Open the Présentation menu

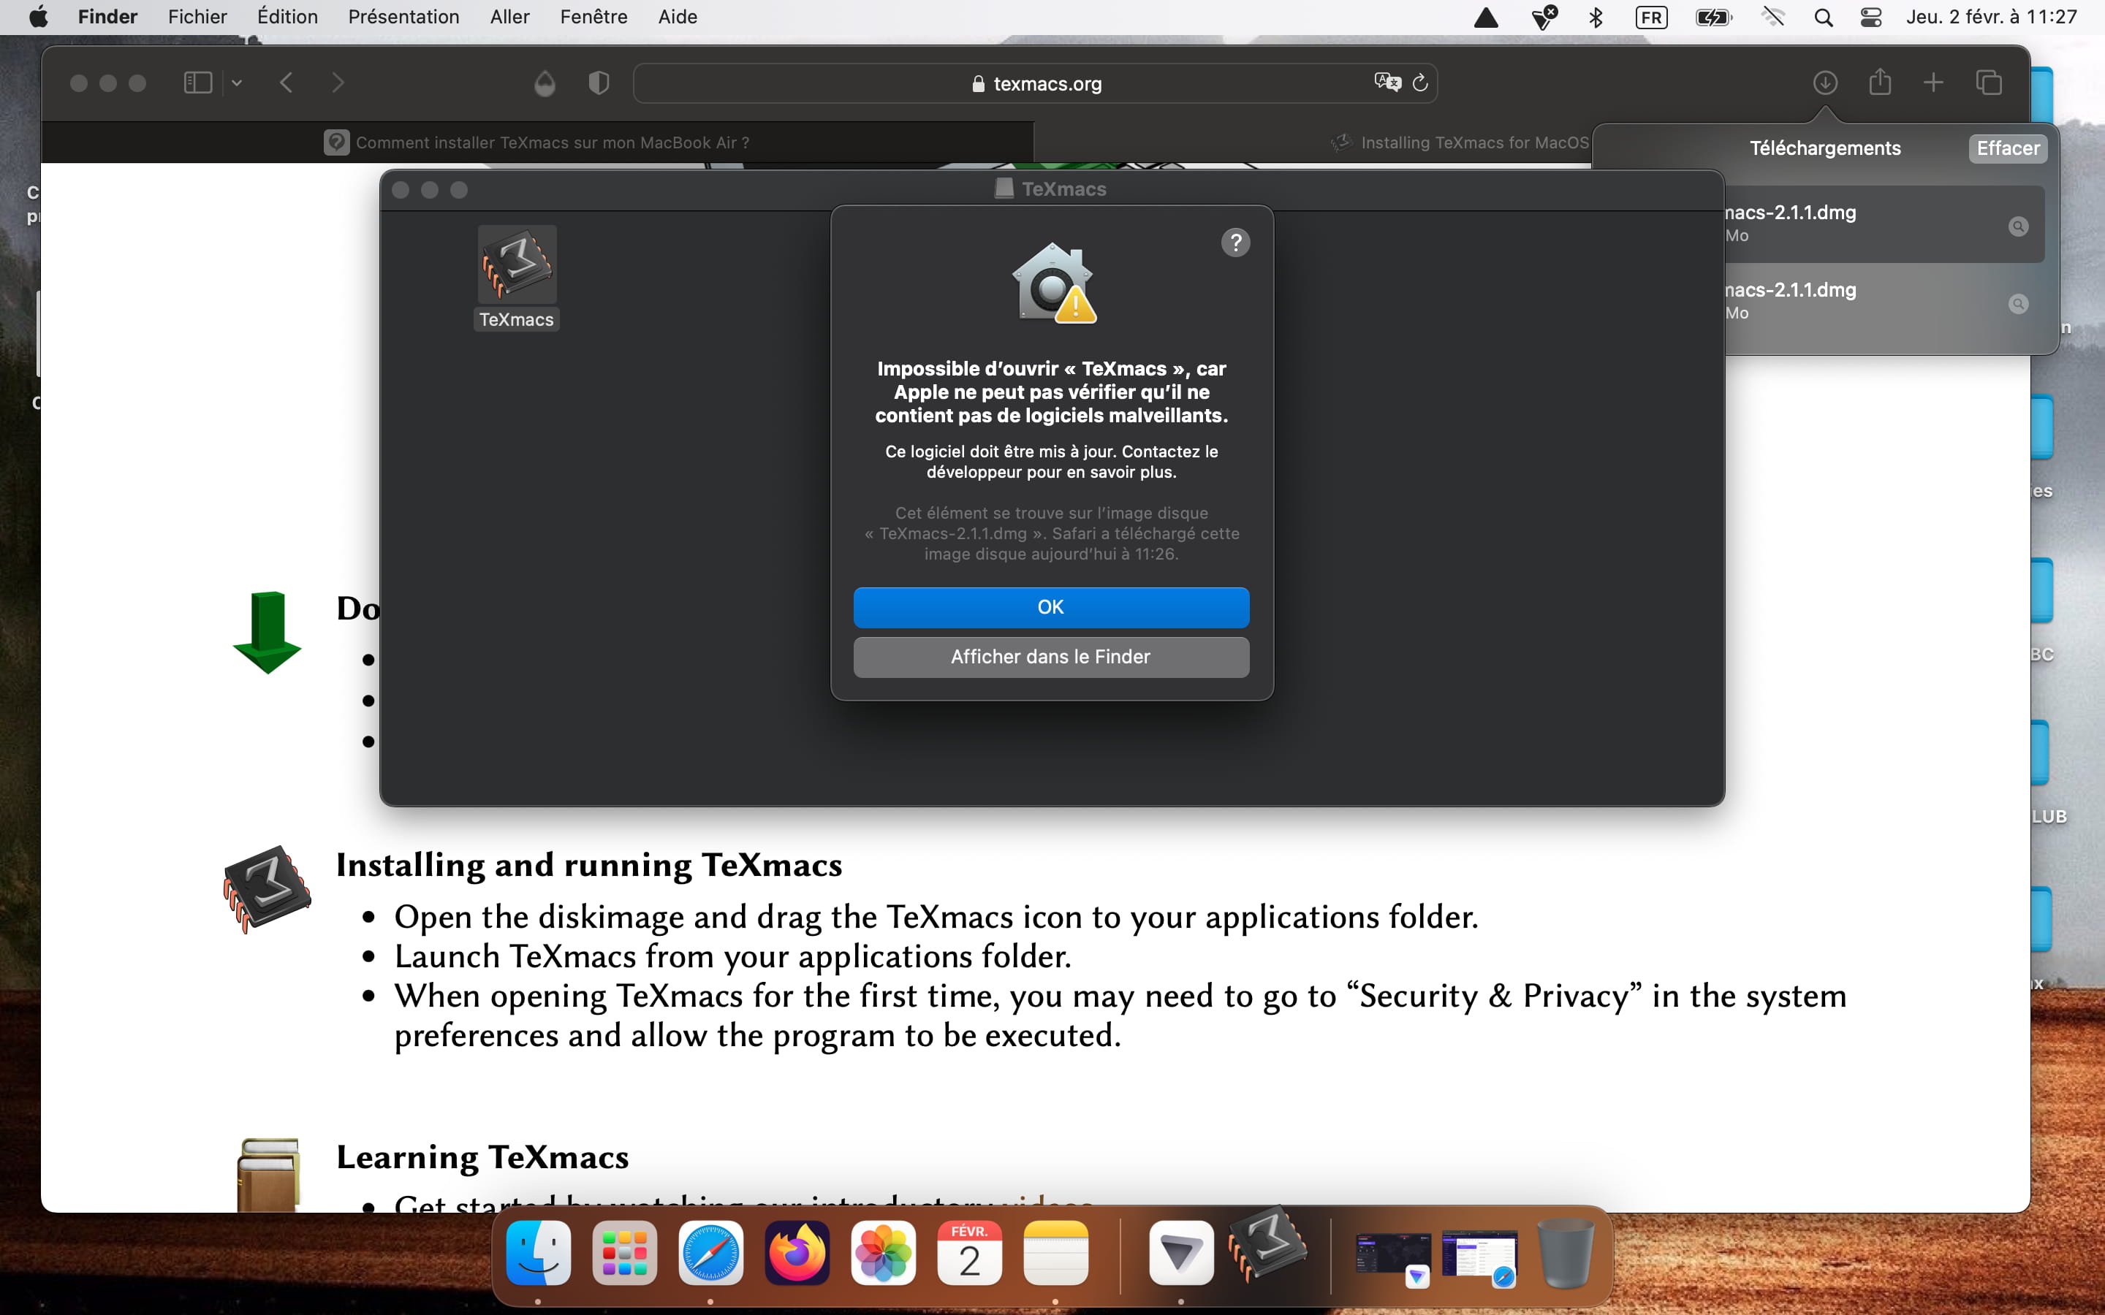403,17
